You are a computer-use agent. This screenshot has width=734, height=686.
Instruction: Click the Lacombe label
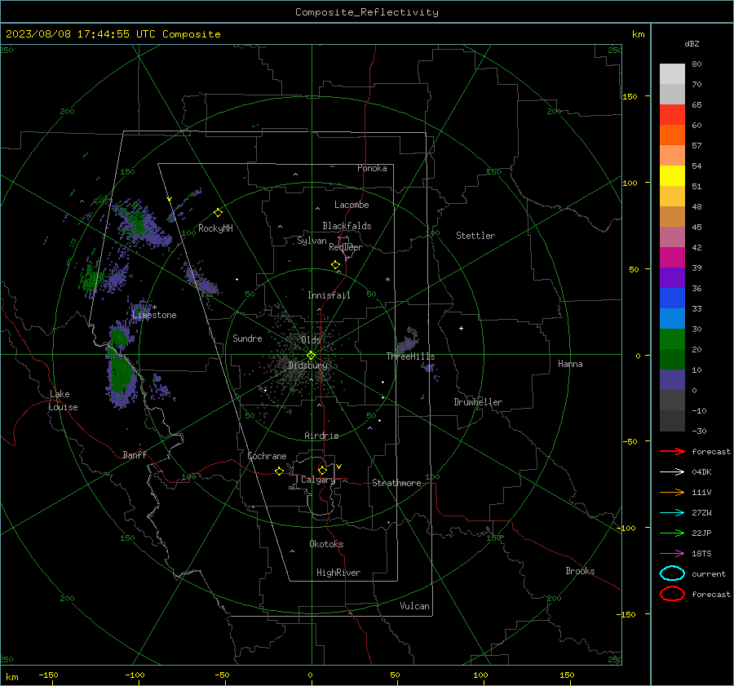pos(352,205)
